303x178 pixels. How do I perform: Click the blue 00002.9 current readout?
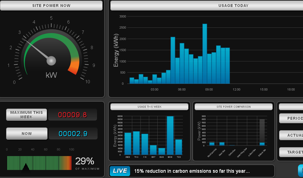[x=73, y=134]
